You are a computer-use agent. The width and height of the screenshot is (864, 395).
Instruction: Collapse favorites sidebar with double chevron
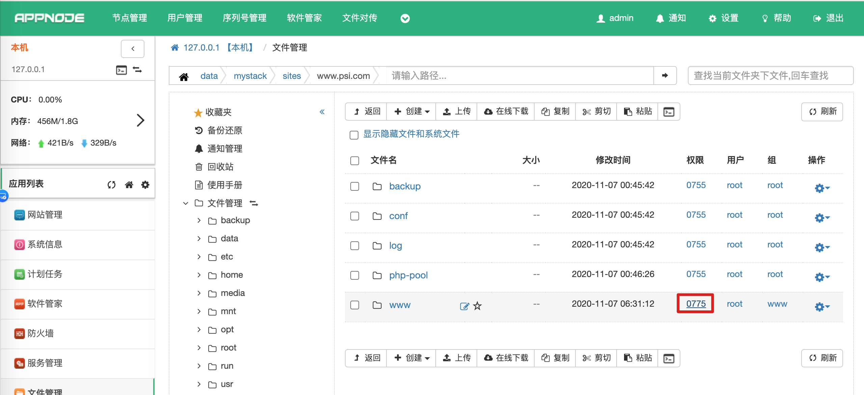(x=322, y=112)
